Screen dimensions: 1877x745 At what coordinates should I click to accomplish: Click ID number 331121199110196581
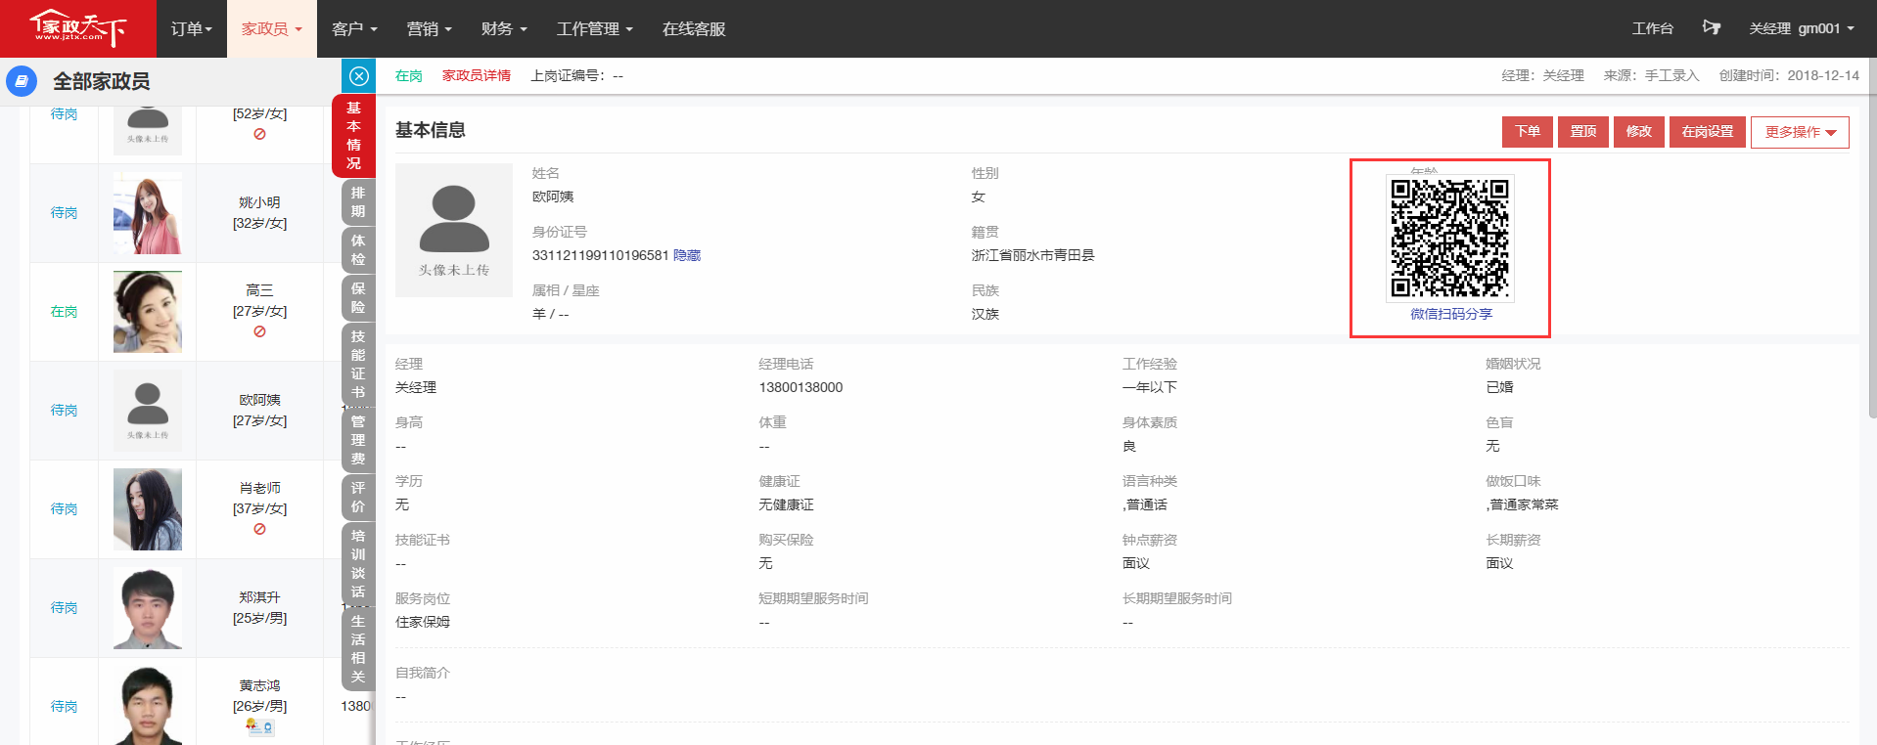[x=600, y=255]
